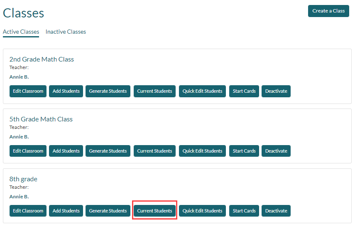Start Cards for 5th Grade Math Class
The image size is (355, 227).
(x=244, y=151)
